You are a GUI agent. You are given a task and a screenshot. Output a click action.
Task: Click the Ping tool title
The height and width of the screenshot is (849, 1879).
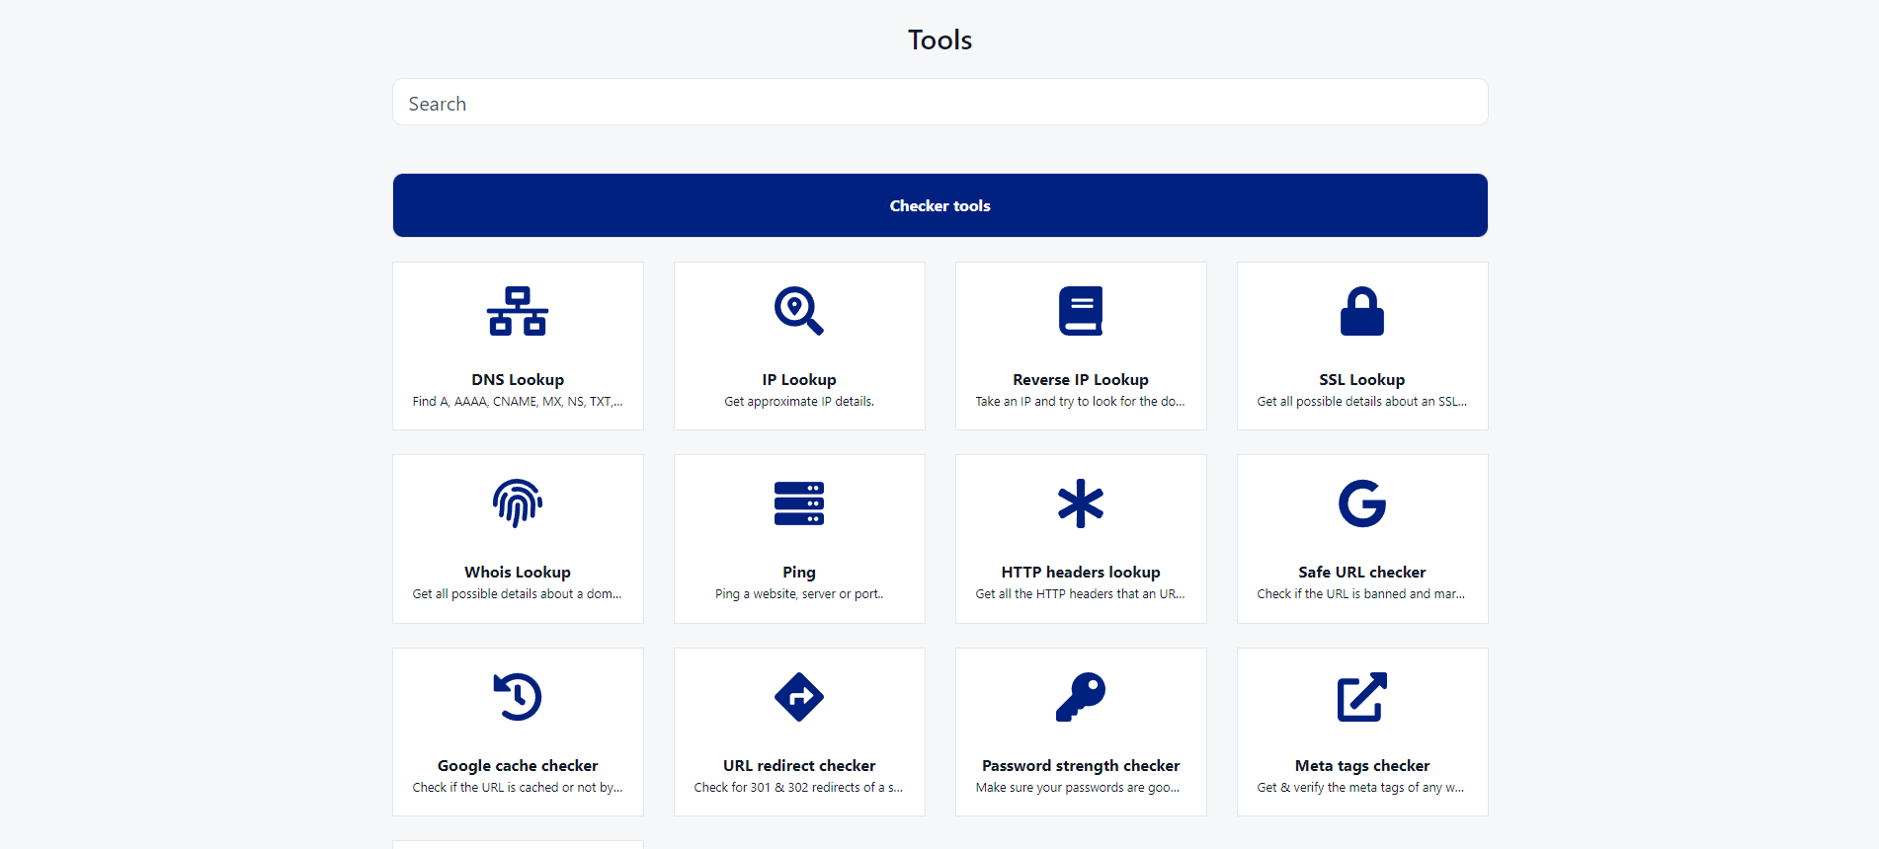coord(798,573)
